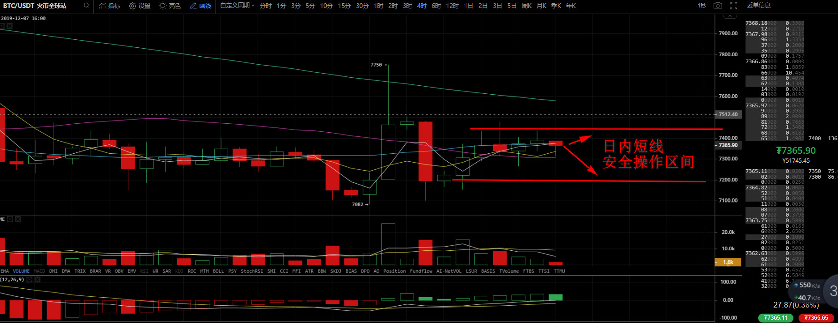Open the 1秒 refresh interval selector
838x323 pixels.
click(702, 6)
